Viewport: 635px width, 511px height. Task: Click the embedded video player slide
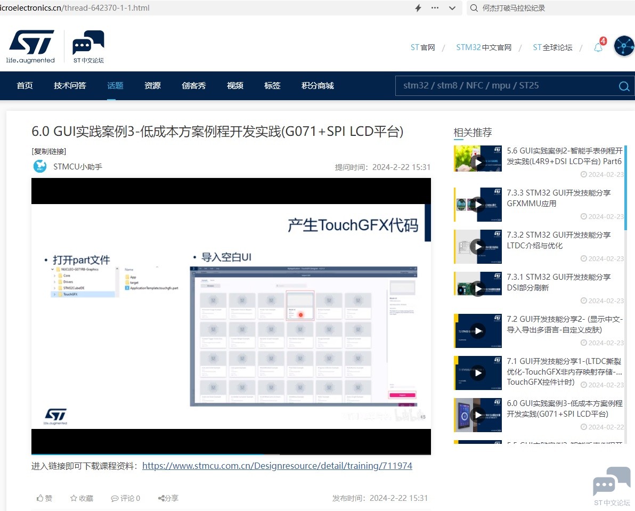click(231, 316)
